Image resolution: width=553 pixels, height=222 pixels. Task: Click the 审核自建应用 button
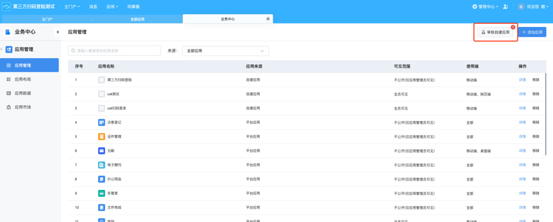pyautogui.click(x=495, y=32)
